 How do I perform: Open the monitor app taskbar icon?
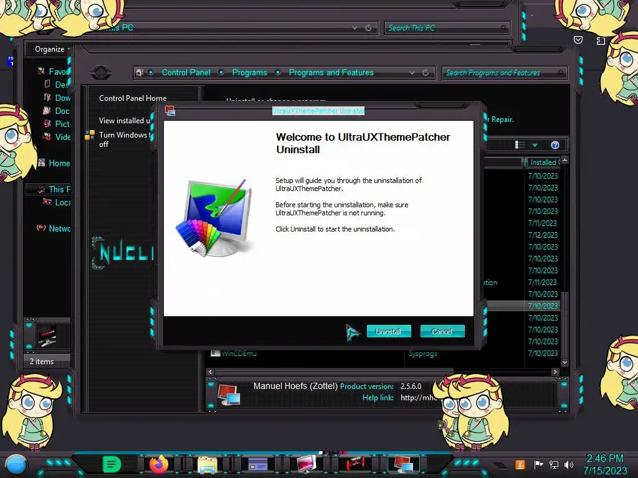click(306, 464)
